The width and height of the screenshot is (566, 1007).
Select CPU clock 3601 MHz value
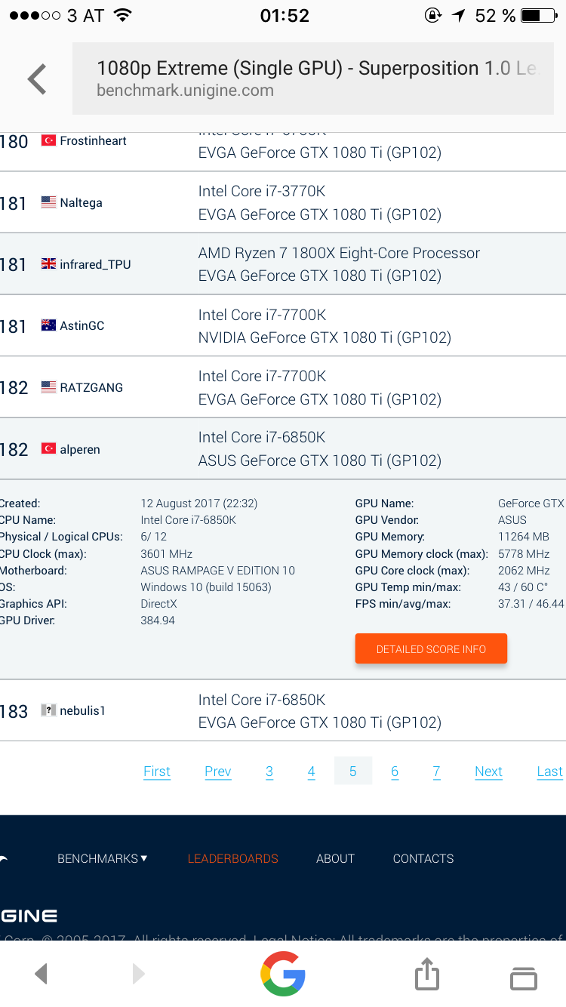167,554
